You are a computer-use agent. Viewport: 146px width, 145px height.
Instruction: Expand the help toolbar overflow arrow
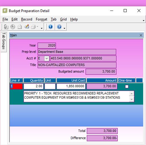(64, 28)
